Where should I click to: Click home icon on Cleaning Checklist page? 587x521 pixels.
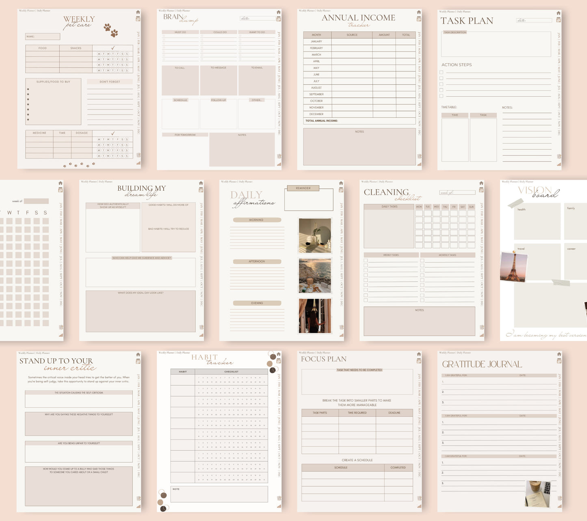(x=481, y=183)
